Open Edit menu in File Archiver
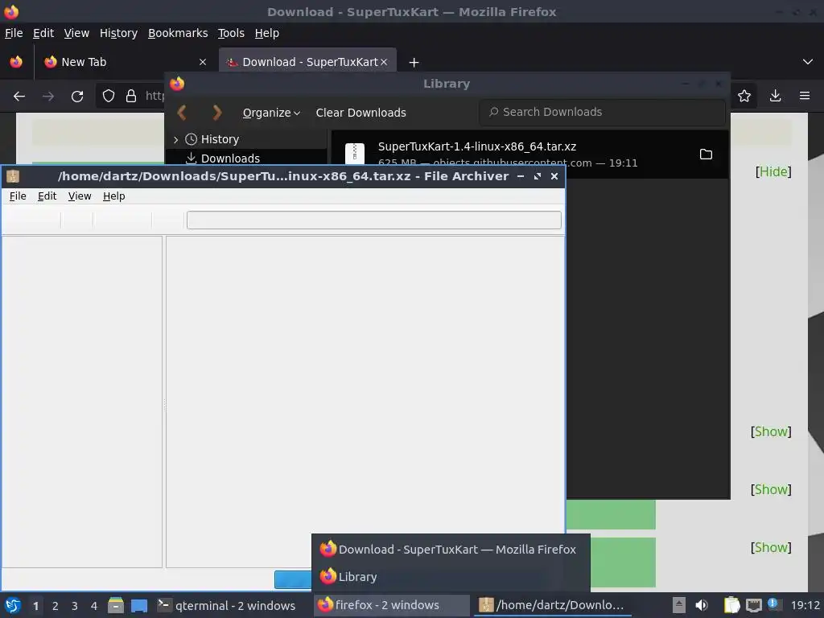824x618 pixels. [x=47, y=196]
